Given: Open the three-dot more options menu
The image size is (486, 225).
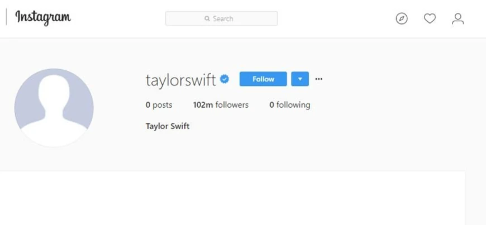Looking at the screenshot, I should pyautogui.click(x=318, y=79).
